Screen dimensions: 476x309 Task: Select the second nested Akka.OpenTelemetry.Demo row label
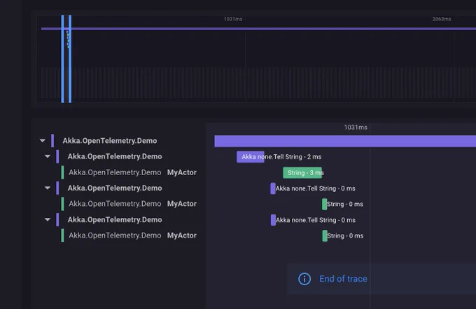[115, 188]
